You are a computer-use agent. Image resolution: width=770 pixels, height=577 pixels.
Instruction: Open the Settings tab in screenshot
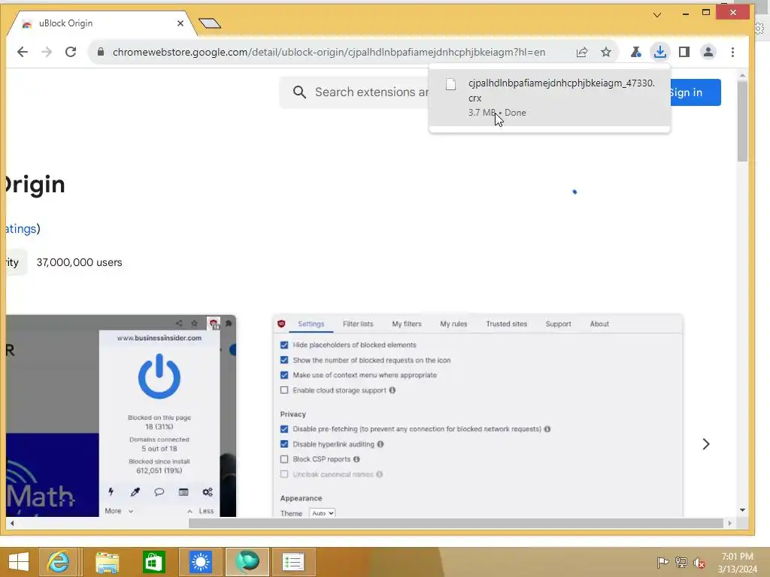(311, 324)
